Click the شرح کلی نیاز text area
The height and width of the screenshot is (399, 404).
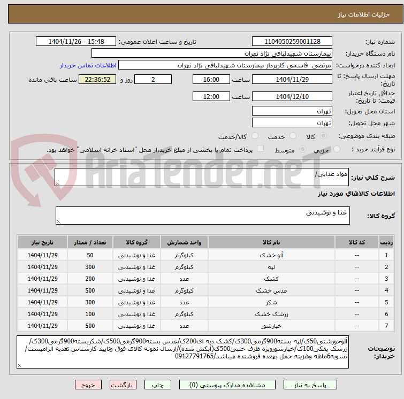pyautogui.click(x=202, y=177)
